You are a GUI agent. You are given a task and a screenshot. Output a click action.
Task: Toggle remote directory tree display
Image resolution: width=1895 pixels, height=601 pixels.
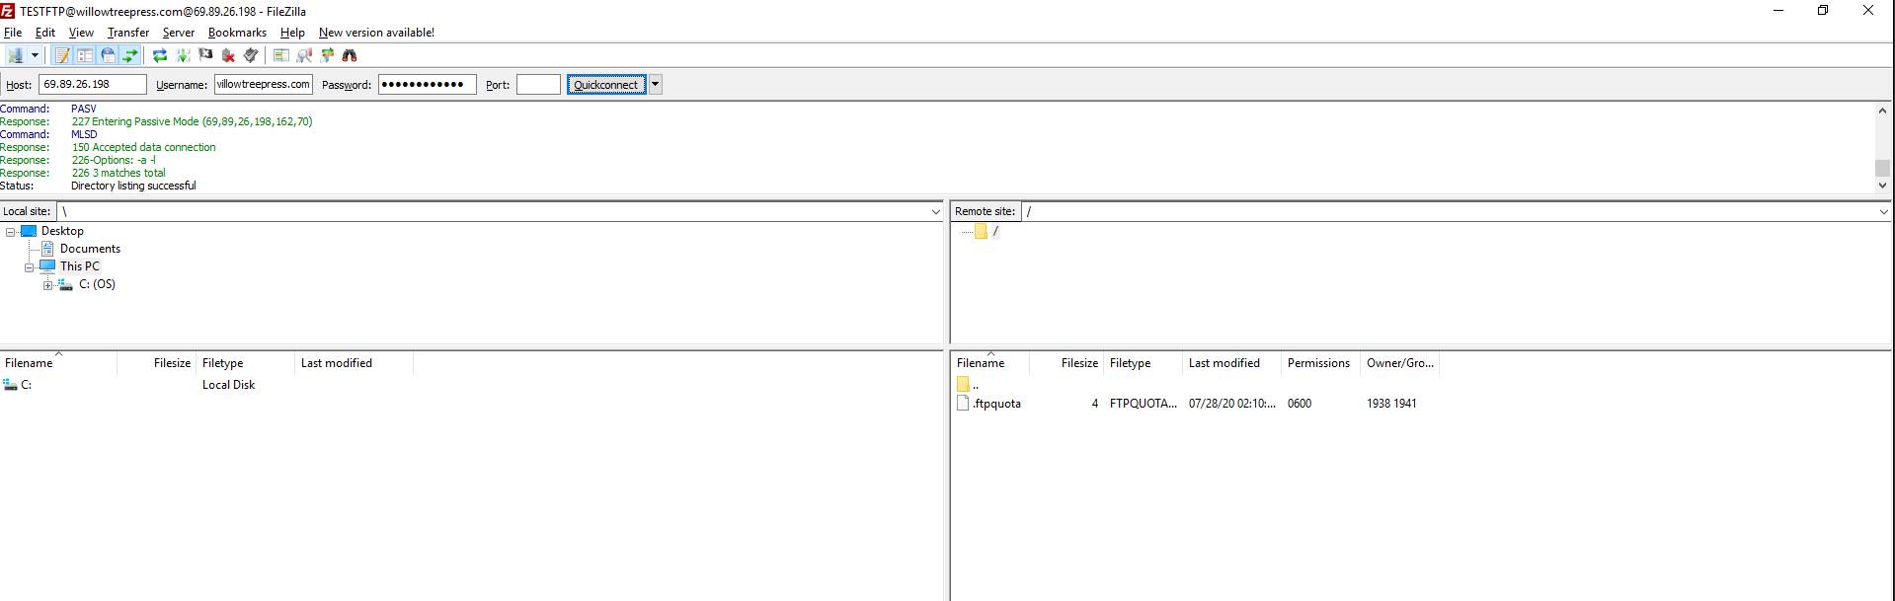pyautogui.click(x=108, y=55)
